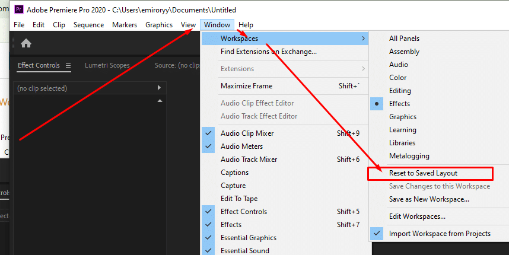
Task: Open the Window menu
Action: pyautogui.click(x=216, y=25)
